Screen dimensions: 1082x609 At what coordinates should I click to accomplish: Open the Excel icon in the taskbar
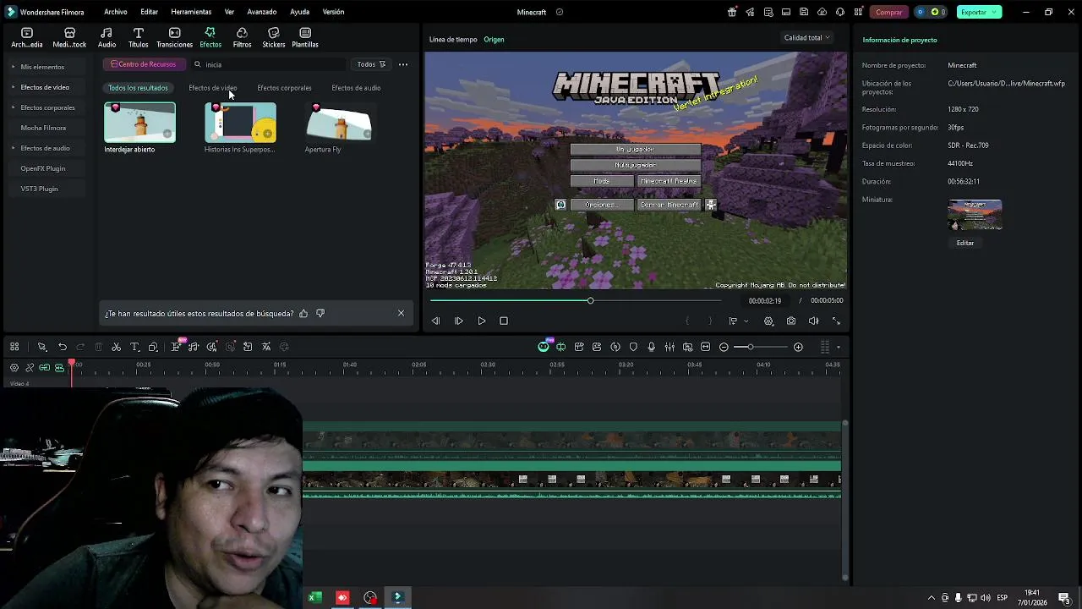tap(314, 598)
